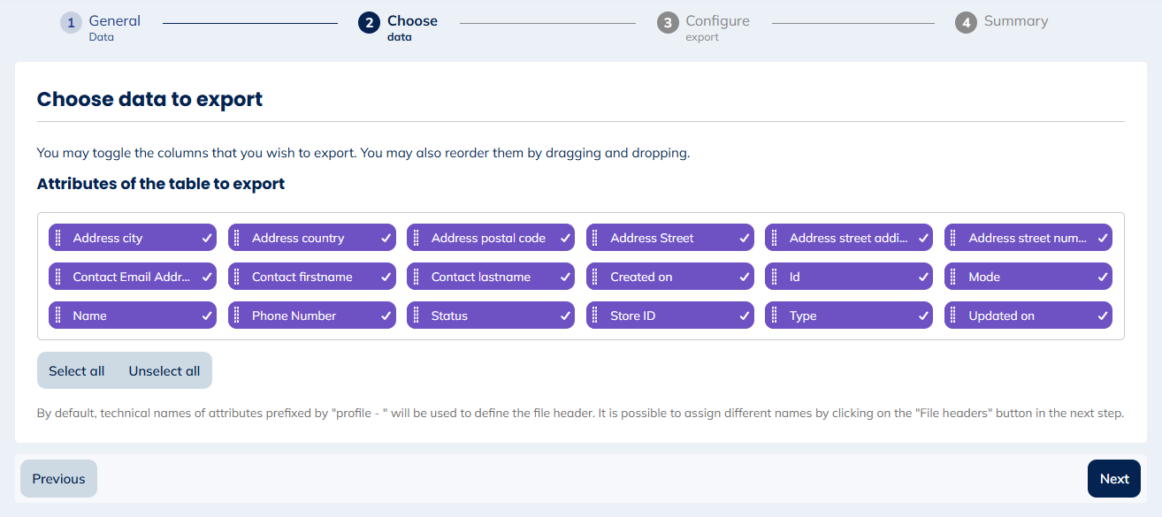This screenshot has width=1162, height=517.
Task: Uncheck the Name attribute checkmark
Action: 206,316
